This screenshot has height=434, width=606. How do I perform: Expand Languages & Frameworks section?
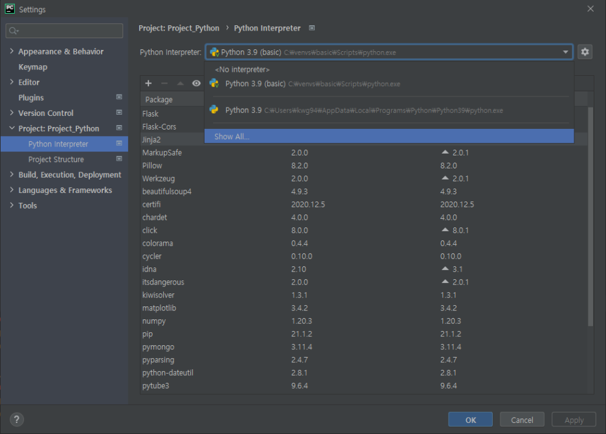tap(12, 190)
